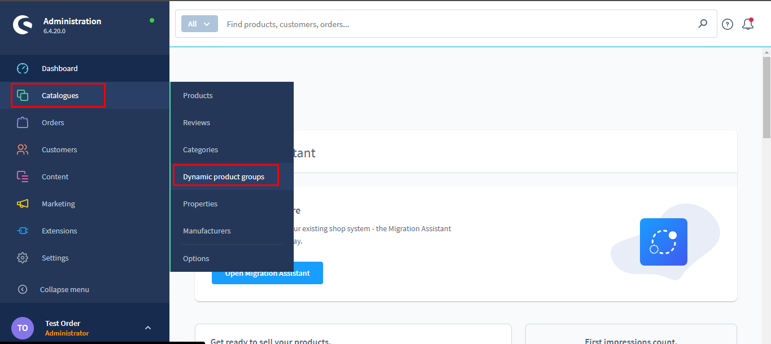Click the Content sidebar icon

[22, 176]
